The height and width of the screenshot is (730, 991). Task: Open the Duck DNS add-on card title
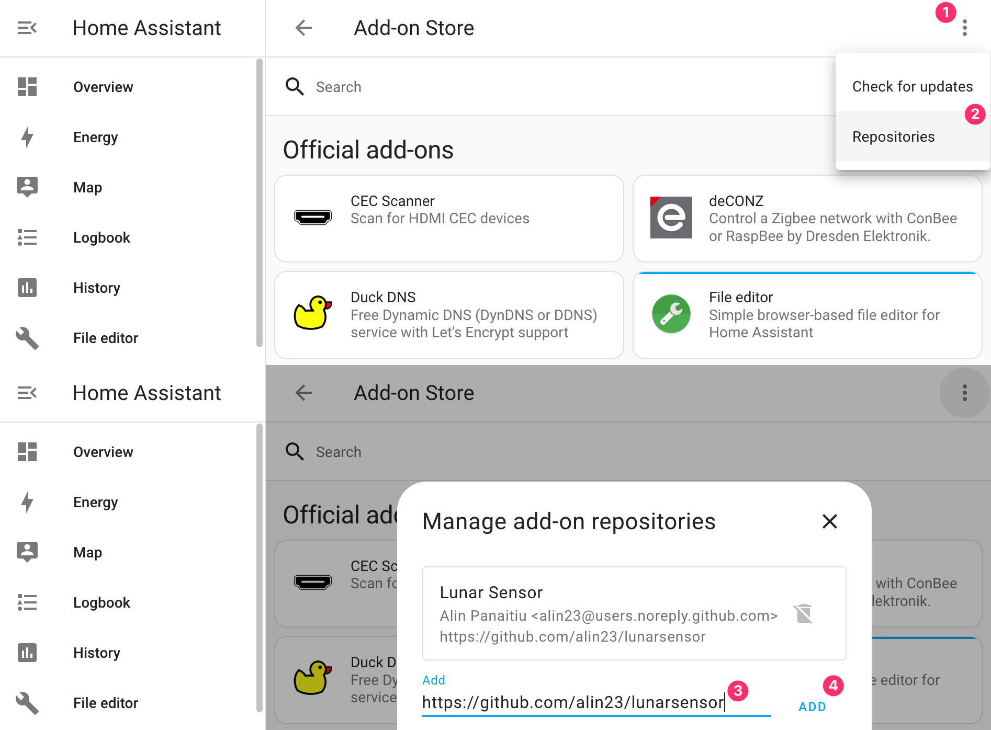click(x=383, y=297)
